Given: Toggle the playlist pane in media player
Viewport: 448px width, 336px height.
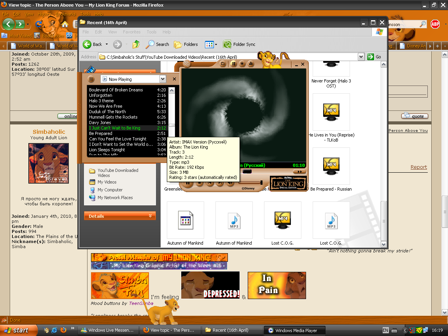Looking at the screenshot, I should tap(234, 64).
